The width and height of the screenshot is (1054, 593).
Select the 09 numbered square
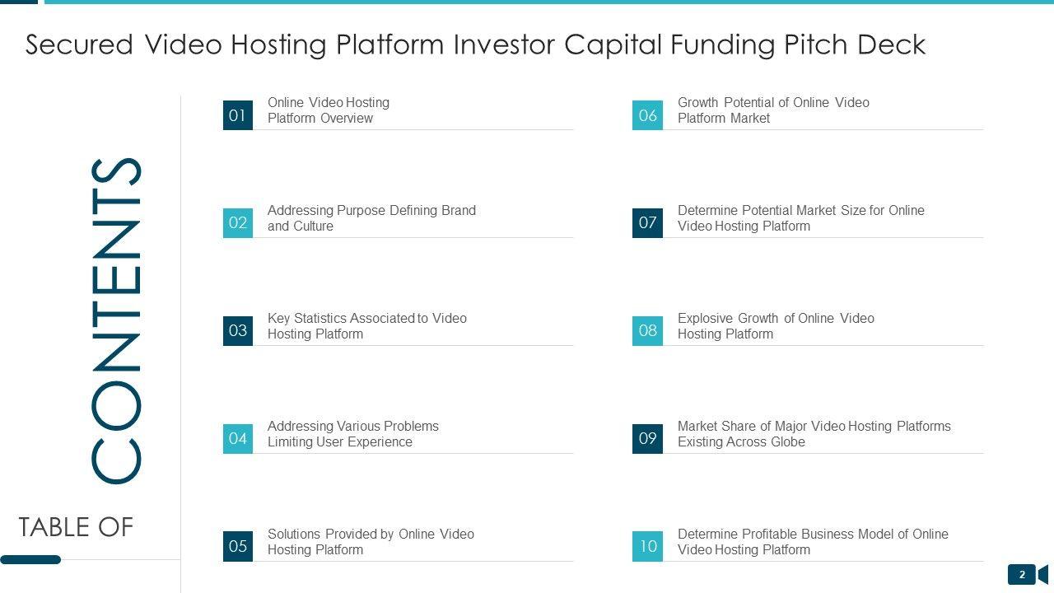pyautogui.click(x=647, y=438)
